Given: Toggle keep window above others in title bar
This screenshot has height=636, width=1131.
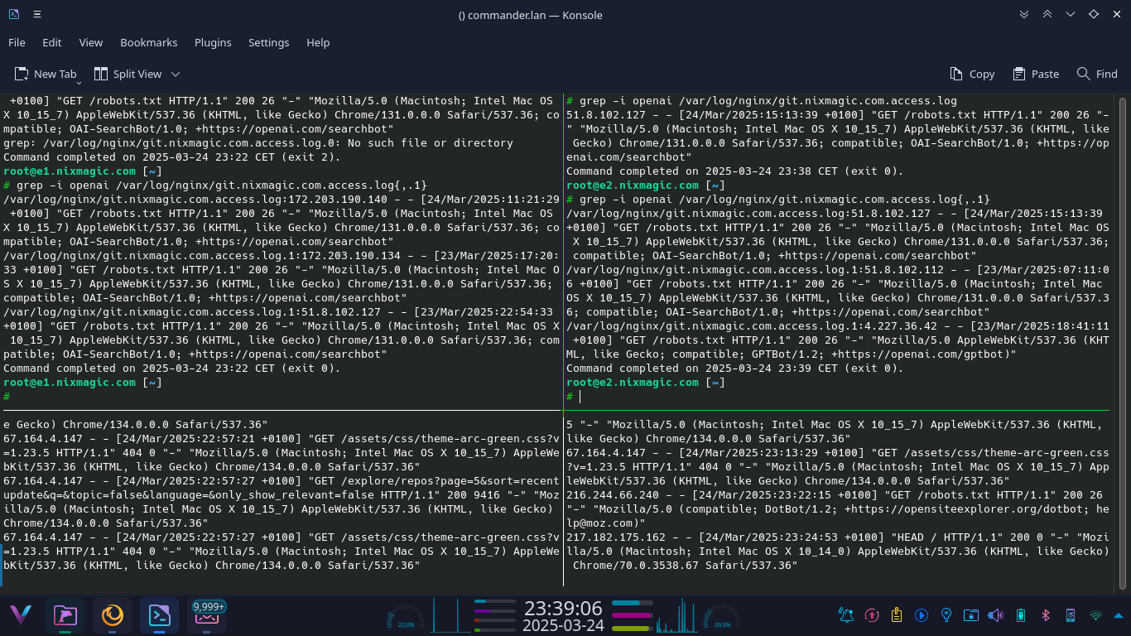Looking at the screenshot, I should click(x=1047, y=15).
